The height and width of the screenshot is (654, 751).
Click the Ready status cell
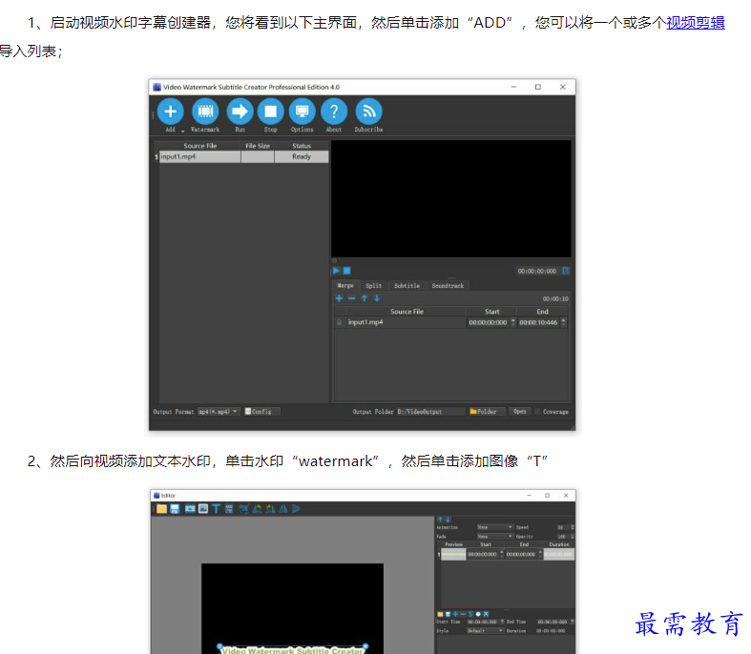coord(302,157)
